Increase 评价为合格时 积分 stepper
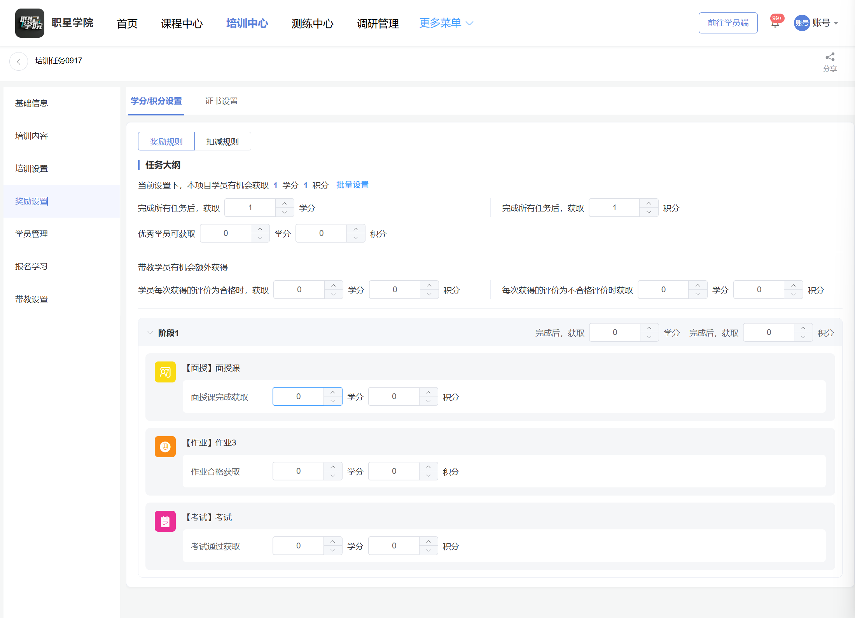 tap(429, 285)
